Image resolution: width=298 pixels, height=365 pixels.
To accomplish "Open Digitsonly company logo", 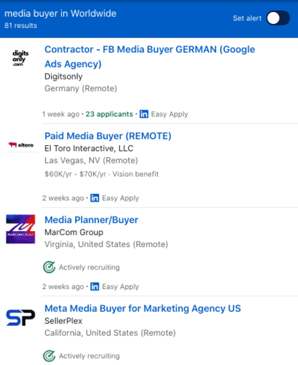I will click(20, 58).
